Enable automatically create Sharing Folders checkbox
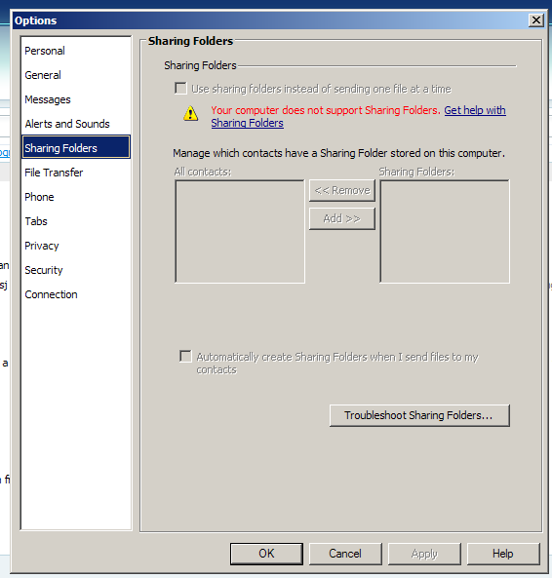This screenshot has height=578, width=552. tap(185, 357)
